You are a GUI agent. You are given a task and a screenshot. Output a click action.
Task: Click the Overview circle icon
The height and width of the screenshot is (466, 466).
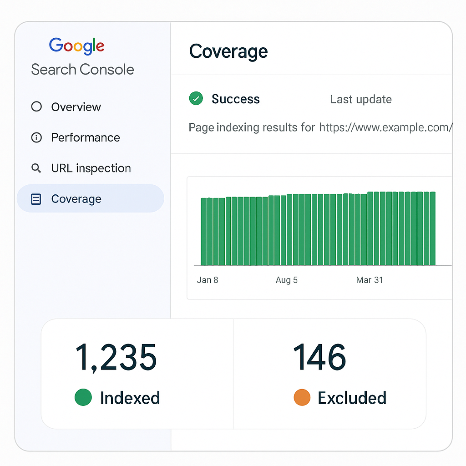(x=36, y=106)
